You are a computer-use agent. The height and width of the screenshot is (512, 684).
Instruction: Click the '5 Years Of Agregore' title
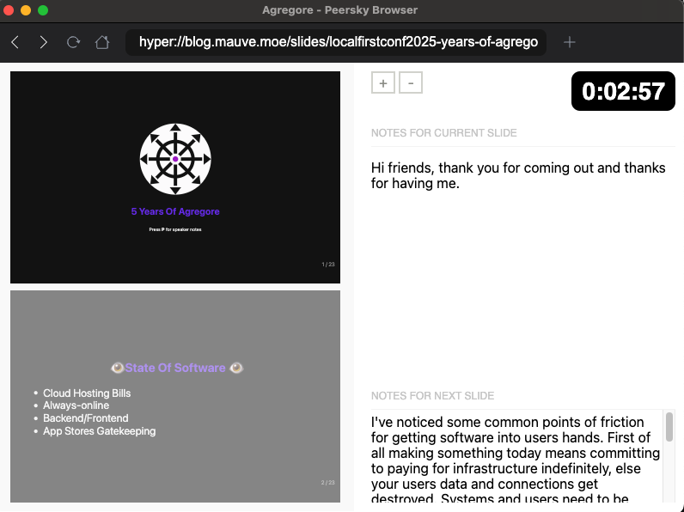[175, 211]
